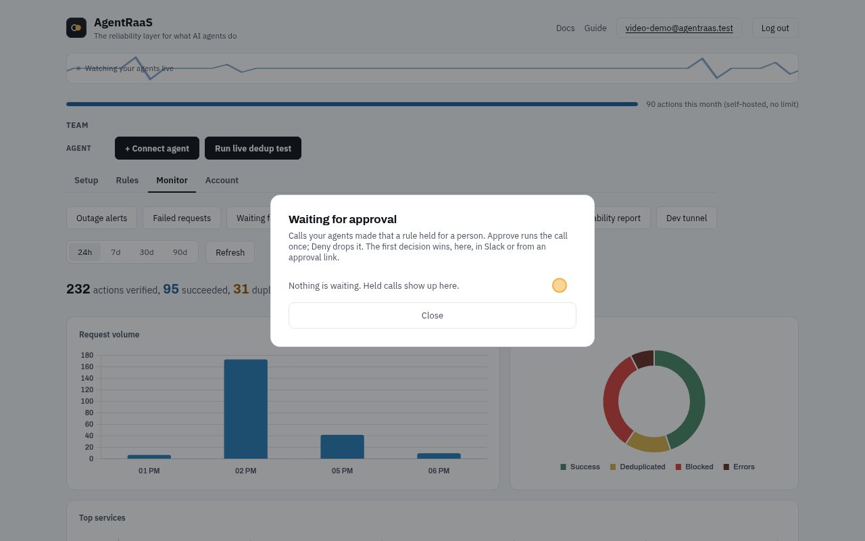Click the 'Top services' heading
Viewport: 865px width, 541px height.
coord(102,518)
